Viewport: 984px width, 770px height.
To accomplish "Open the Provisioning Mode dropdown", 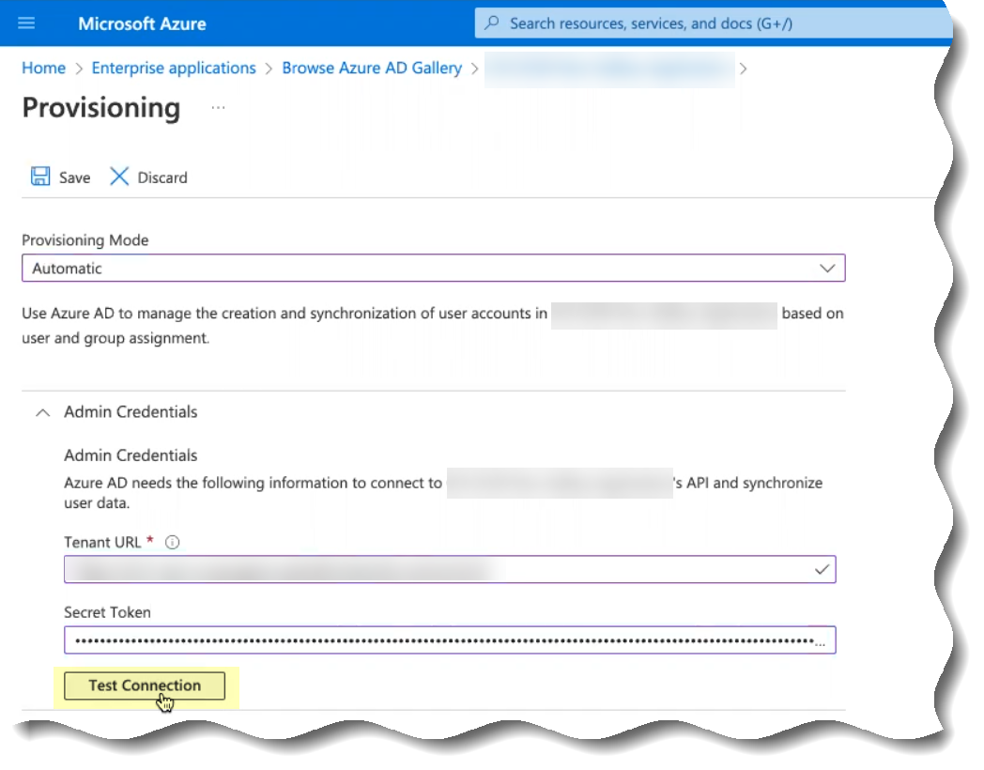I will (x=432, y=269).
